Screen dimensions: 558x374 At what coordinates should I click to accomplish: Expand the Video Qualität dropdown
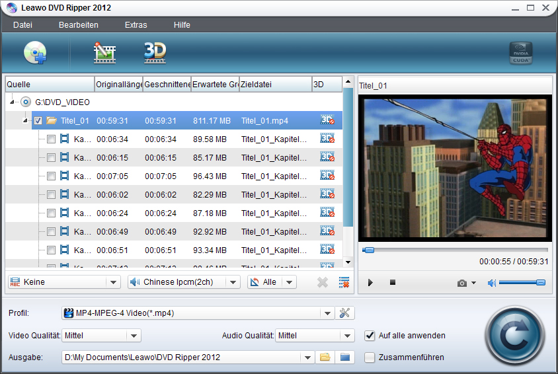tap(134, 336)
